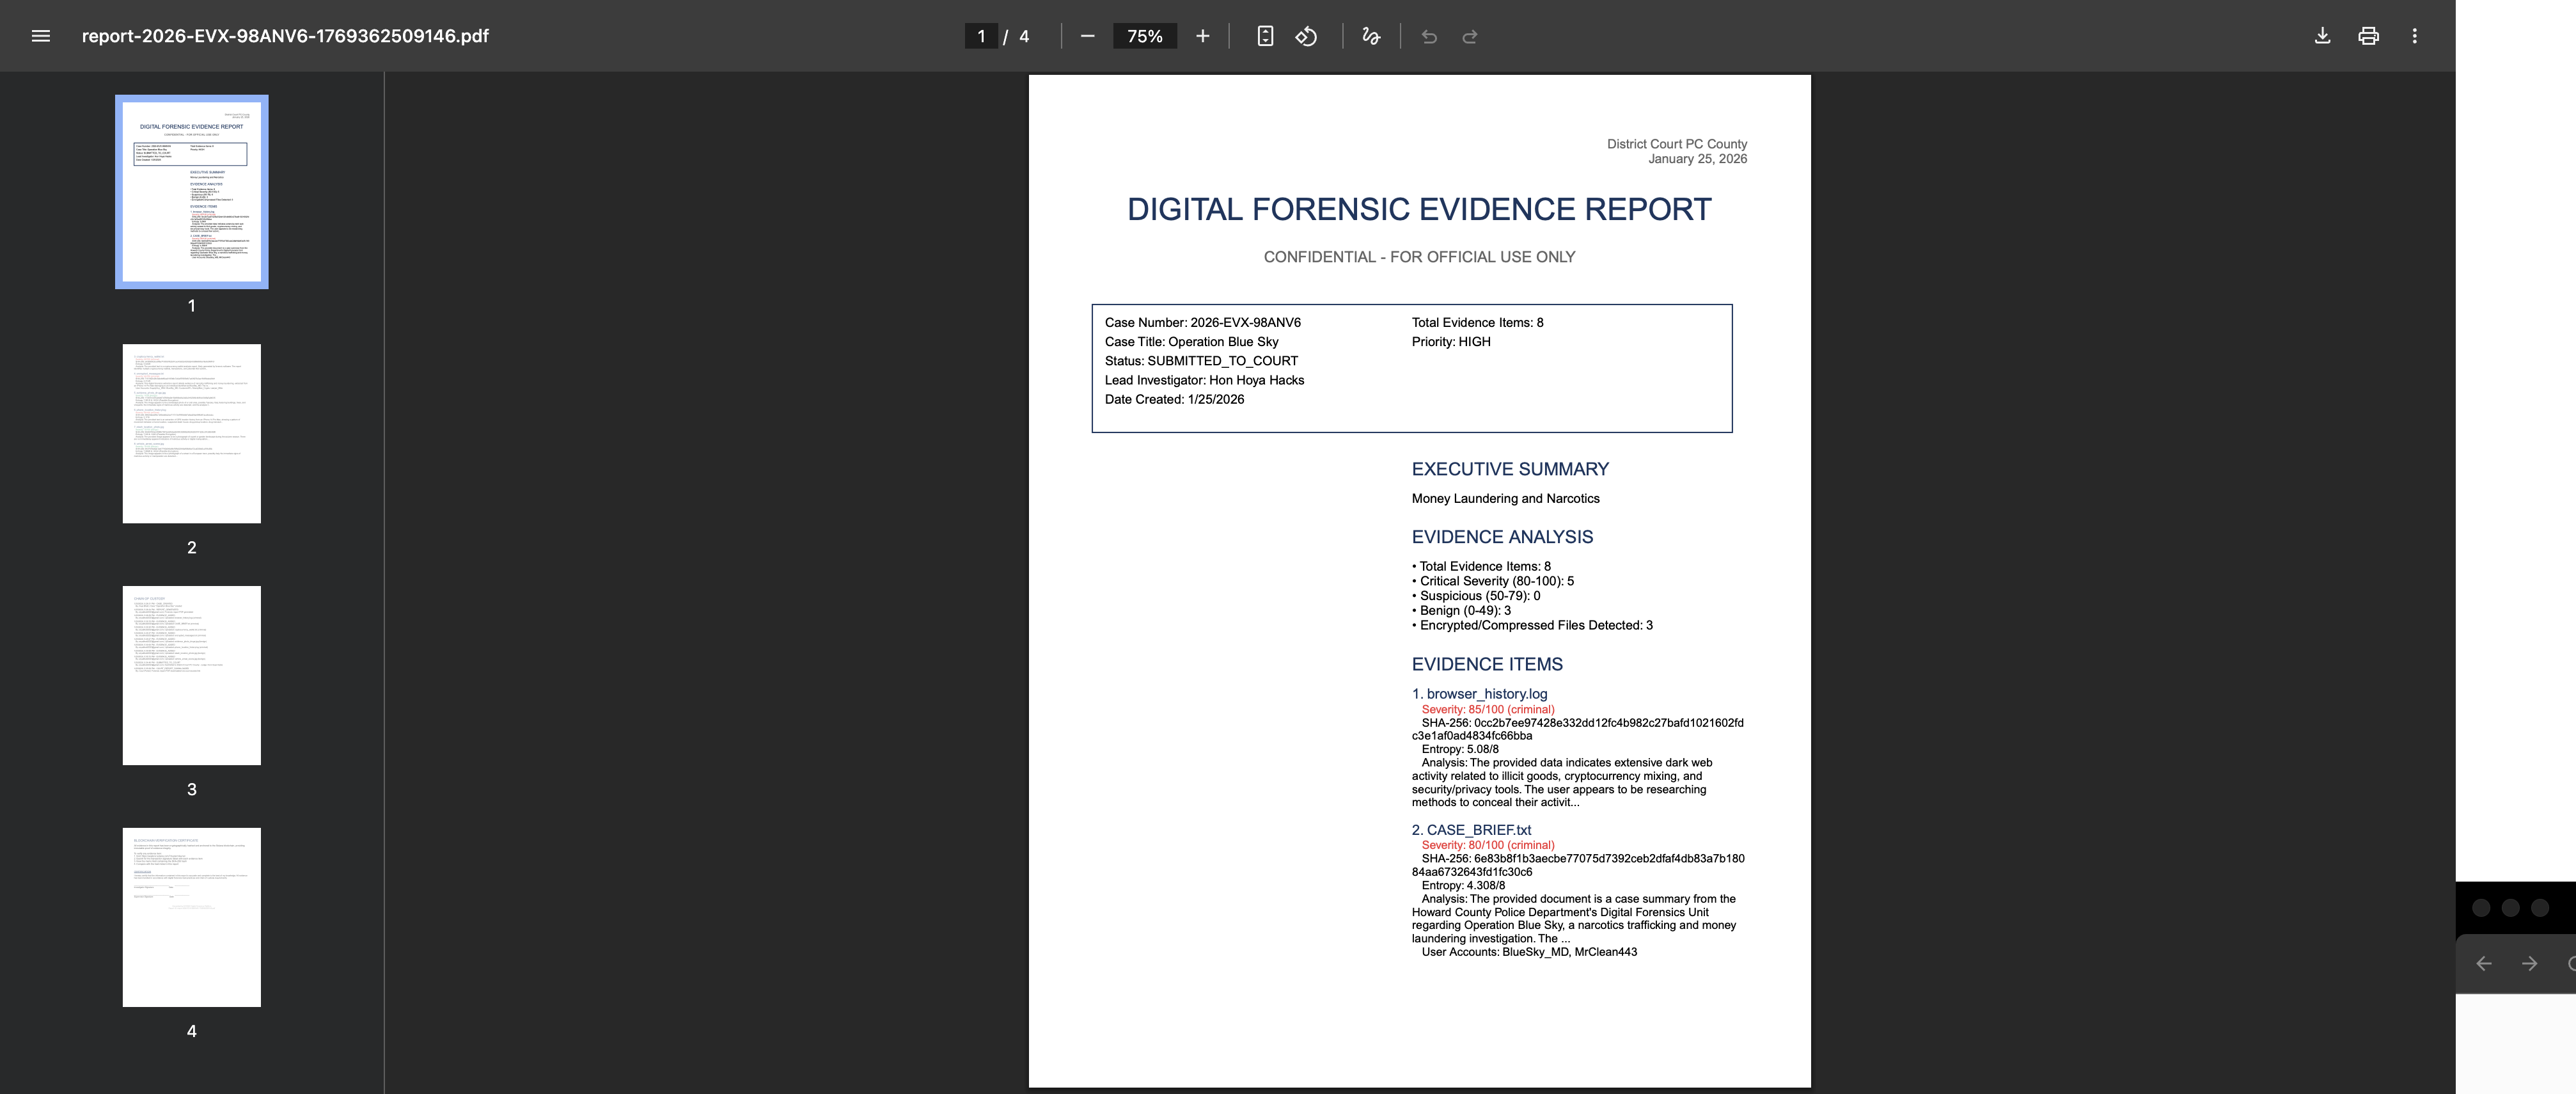Click the Undo arrow icon
This screenshot has width=2576, height=1094.
pos(1429,37)
